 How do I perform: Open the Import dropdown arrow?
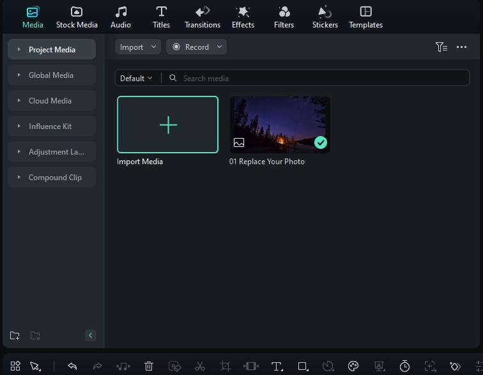point(153,47)
